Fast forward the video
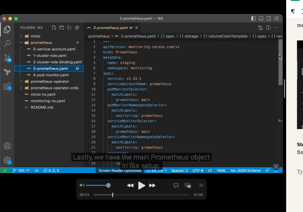303x212 pixels. [x=152, y=185]
